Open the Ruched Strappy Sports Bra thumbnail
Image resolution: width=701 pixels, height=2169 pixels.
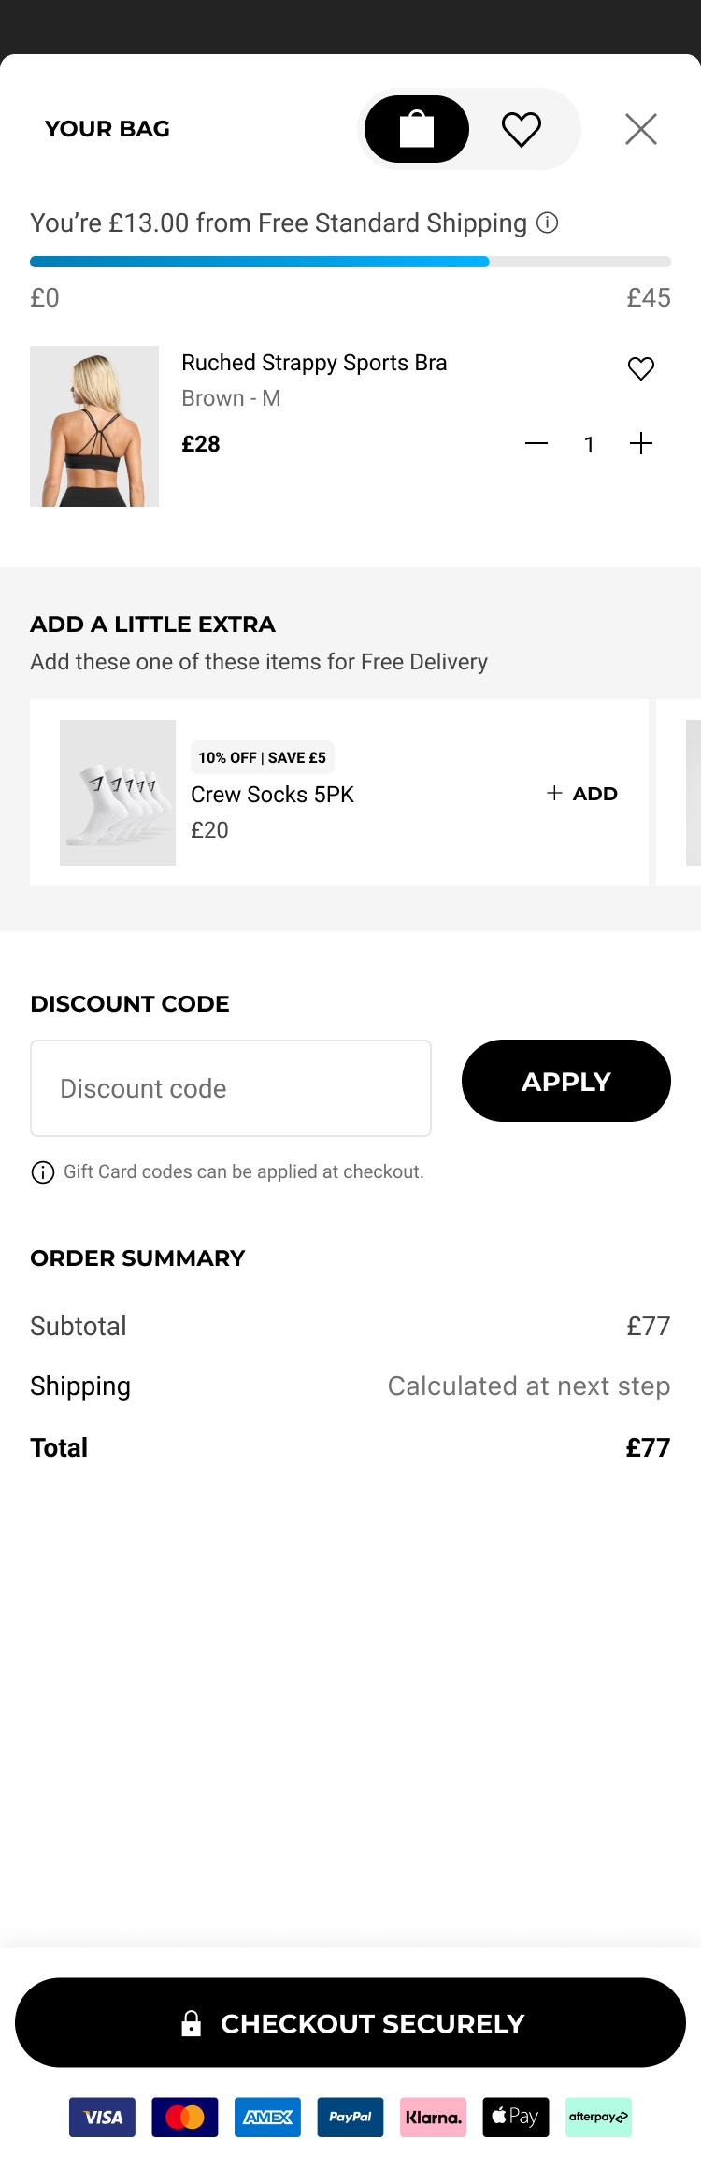click(x=94, y=426)
